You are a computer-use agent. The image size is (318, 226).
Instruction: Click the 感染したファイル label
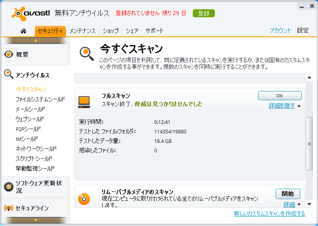(98, 150)
